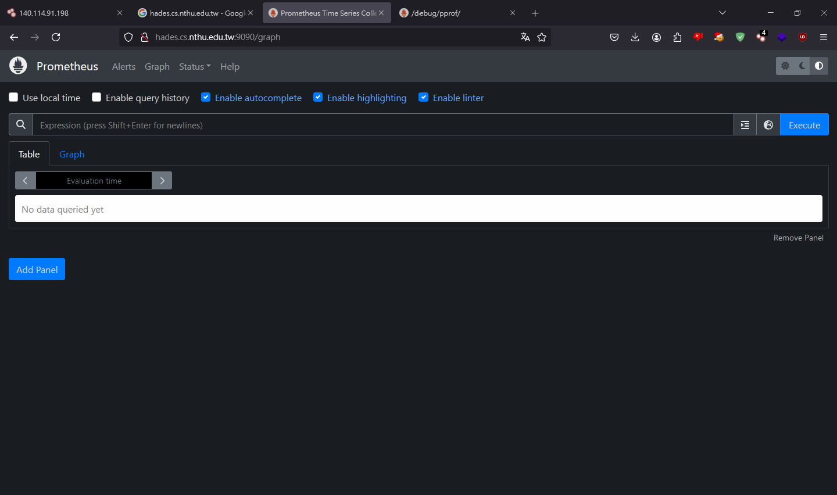Click the extension icon with badge 4
837x495 pixels.
(x=761, y=37)
